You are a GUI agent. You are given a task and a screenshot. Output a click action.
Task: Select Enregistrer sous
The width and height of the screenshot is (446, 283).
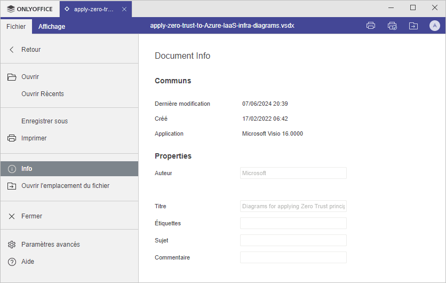click(69, 121)
